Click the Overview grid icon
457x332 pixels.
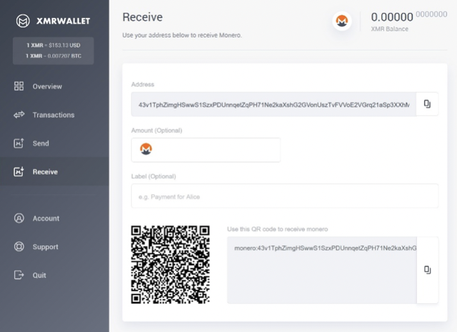(x=19, y=86)
